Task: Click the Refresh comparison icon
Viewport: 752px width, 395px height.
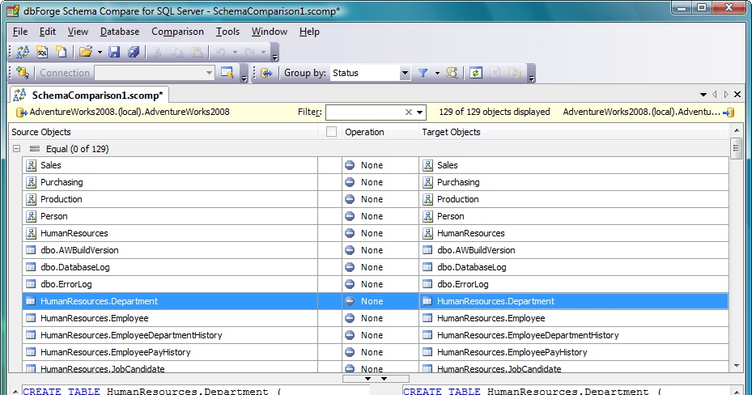Action: [x=476, y=73]
